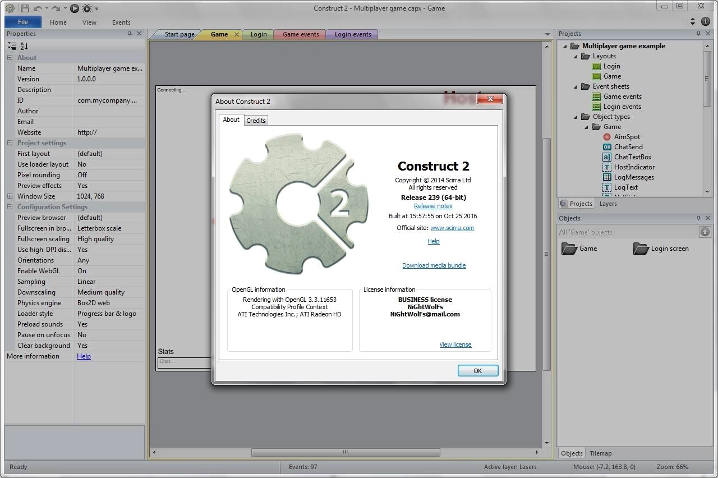Close the Properties panel

[x=139, y=34]
